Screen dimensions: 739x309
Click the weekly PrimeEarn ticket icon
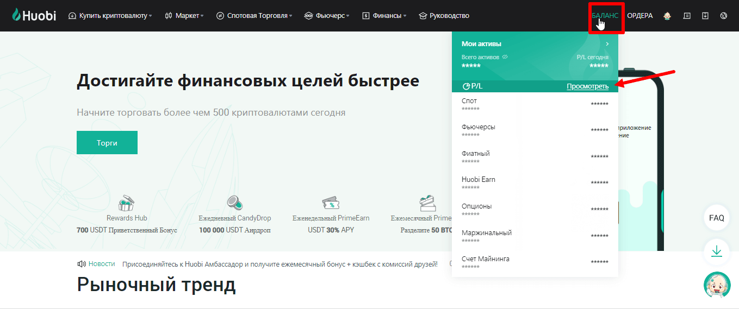(331, 203)
